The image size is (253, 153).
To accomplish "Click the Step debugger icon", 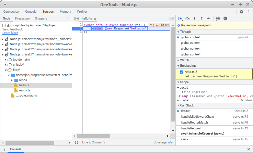I will (209, 19).
